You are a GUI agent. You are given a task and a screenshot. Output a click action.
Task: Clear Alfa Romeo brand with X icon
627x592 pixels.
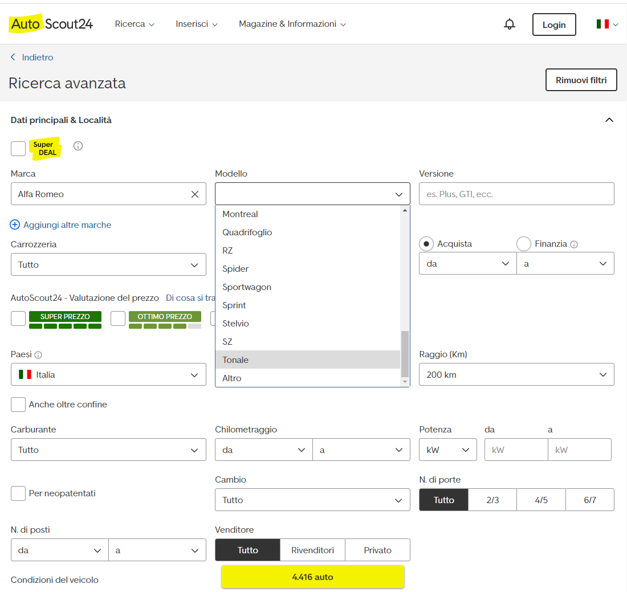(x=195, y=194)
